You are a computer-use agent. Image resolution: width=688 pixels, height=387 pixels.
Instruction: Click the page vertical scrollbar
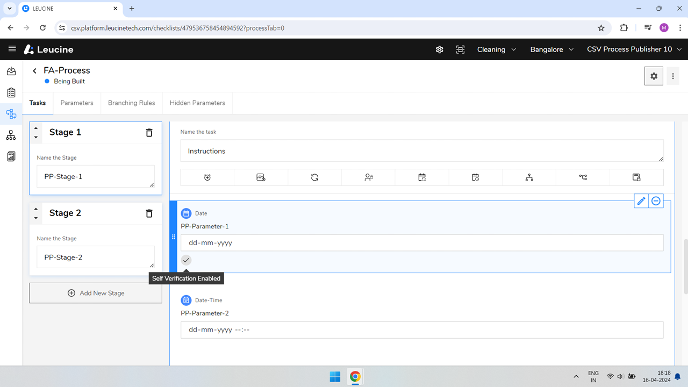pos(685,267)
